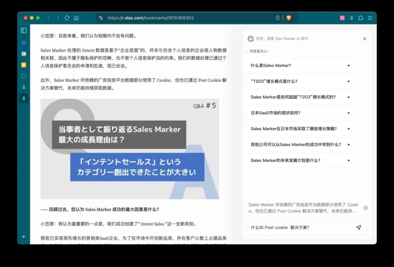Open the translate extension pink icon
Screen dimensions: 394x267
(342, 18)
